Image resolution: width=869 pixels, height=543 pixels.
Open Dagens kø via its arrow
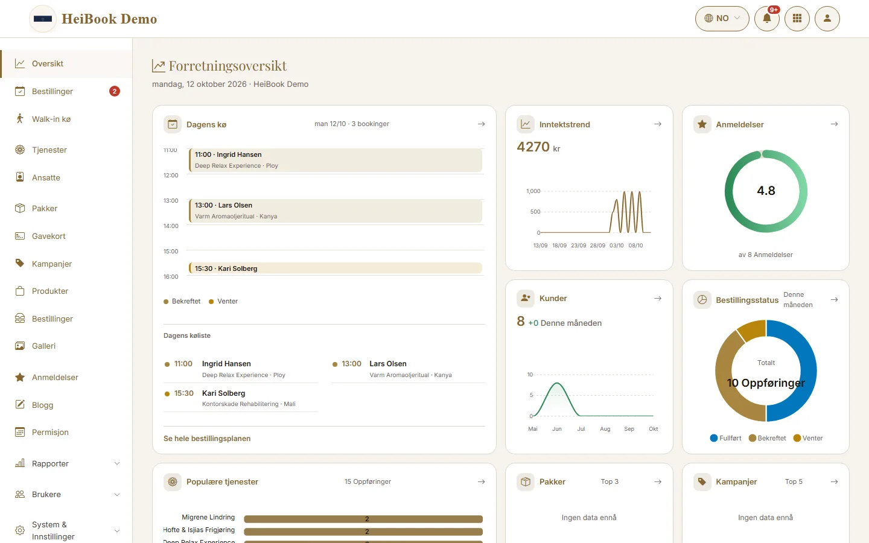click(x=482, y=124)
